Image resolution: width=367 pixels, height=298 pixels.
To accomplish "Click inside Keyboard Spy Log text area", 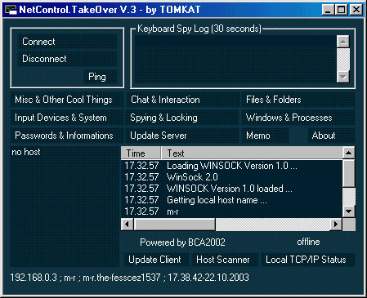I will click(x=235, y=59).
